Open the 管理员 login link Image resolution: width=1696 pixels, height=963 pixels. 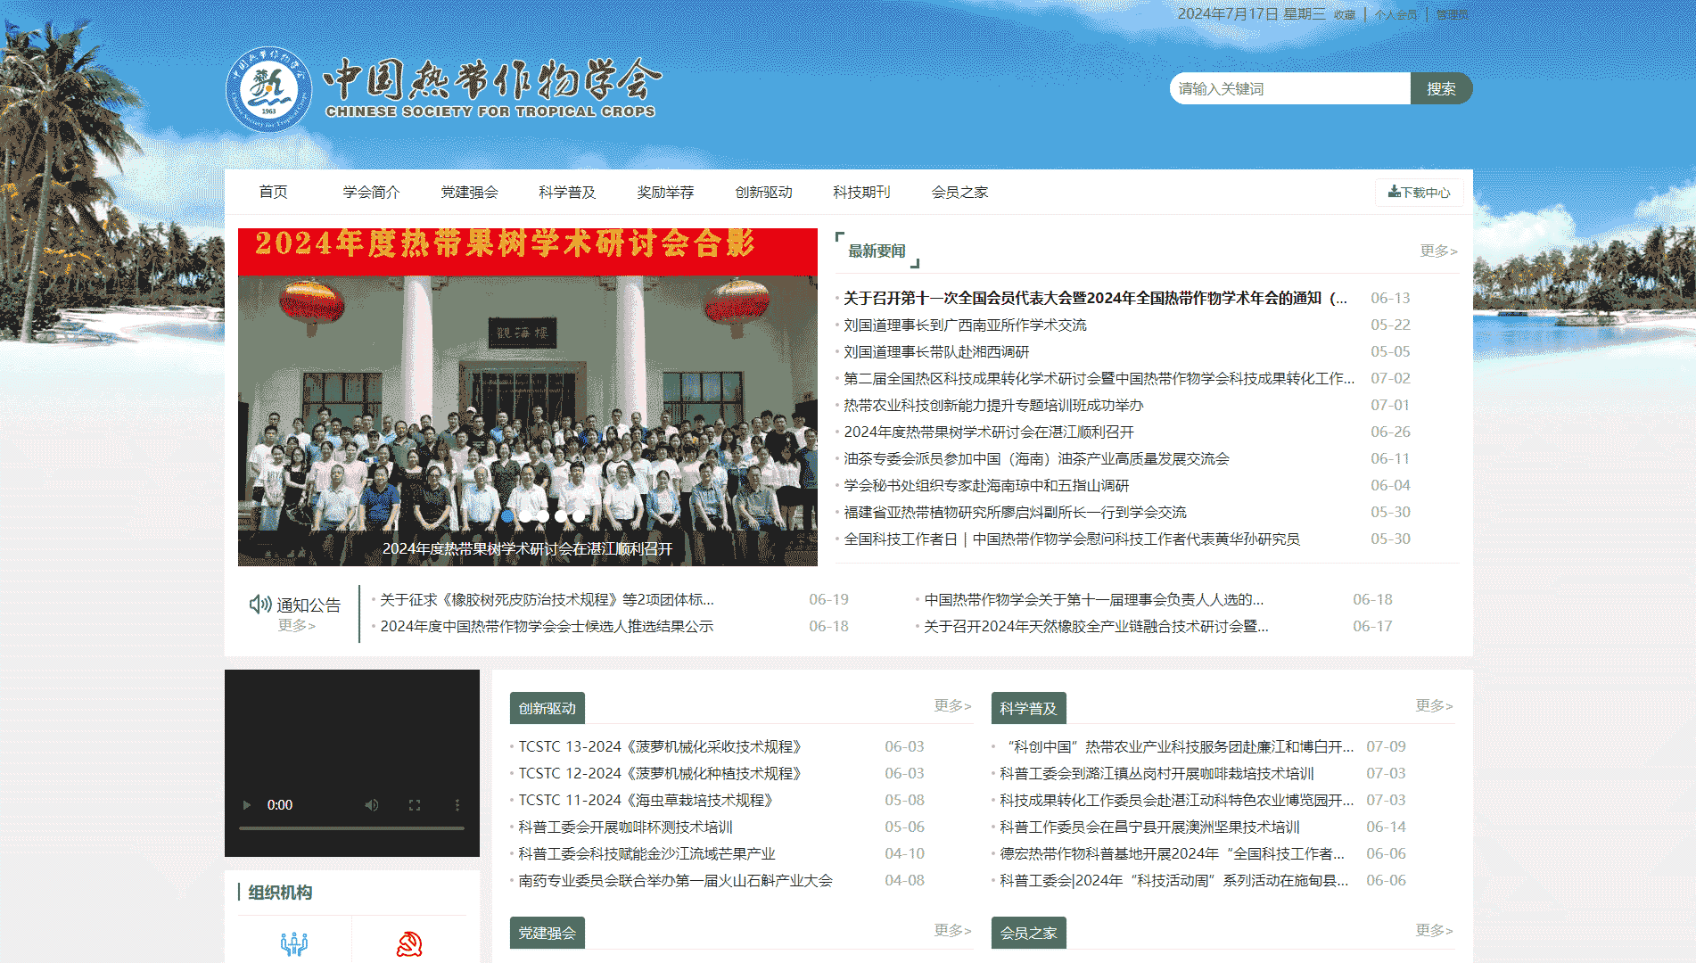coord(1452,15)
